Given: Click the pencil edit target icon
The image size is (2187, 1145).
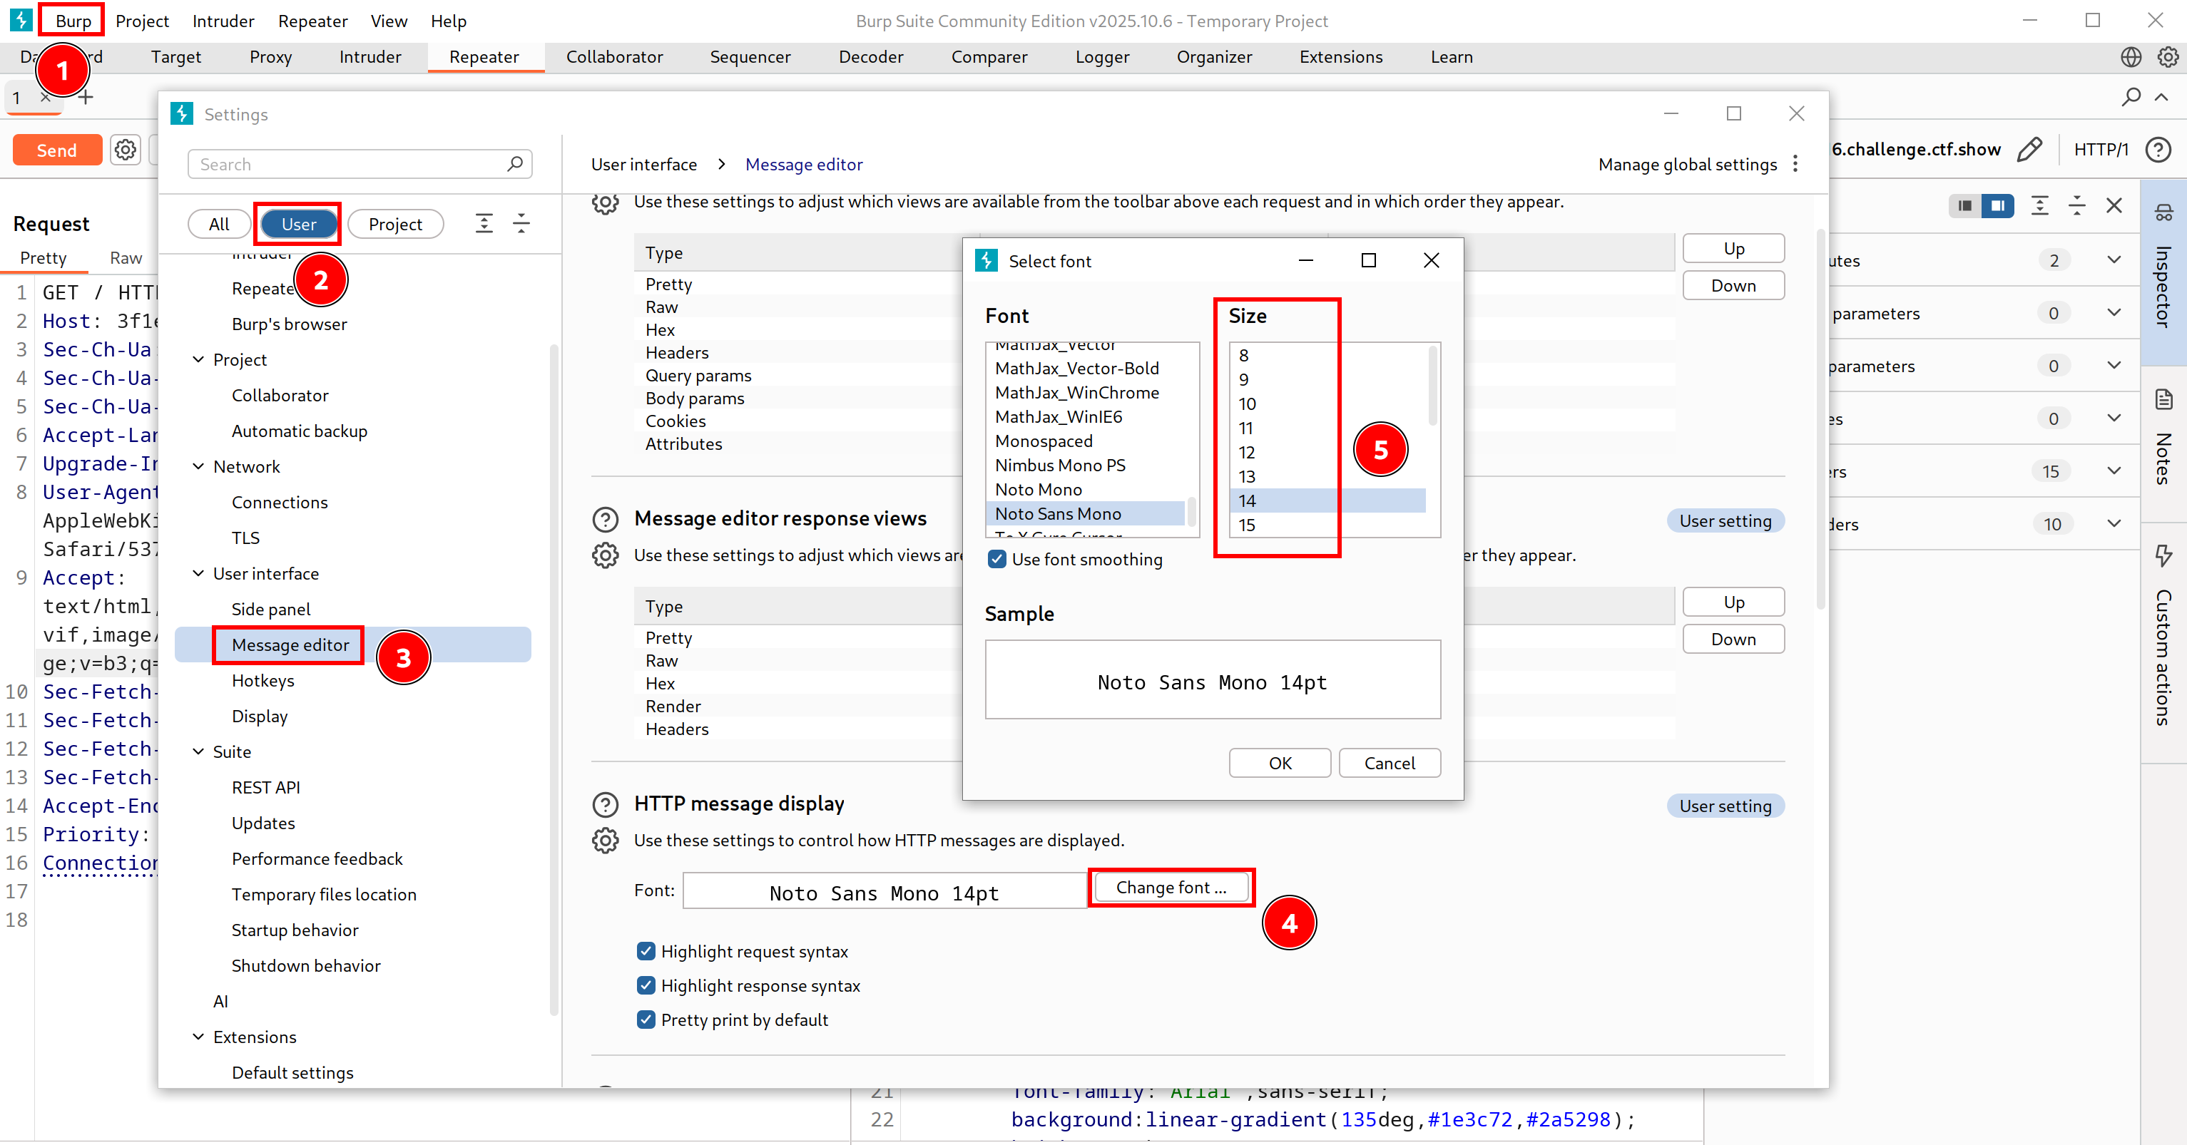Looking at the screenshot, I should click(2029, 150).
